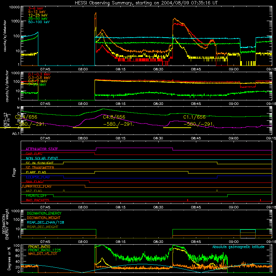Click the Degrees or % axis label
The width and height of the screenshot is (276, 276).
(9, 259)
